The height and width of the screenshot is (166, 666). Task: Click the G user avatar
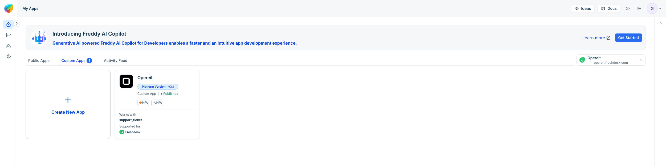pos(652,8)
